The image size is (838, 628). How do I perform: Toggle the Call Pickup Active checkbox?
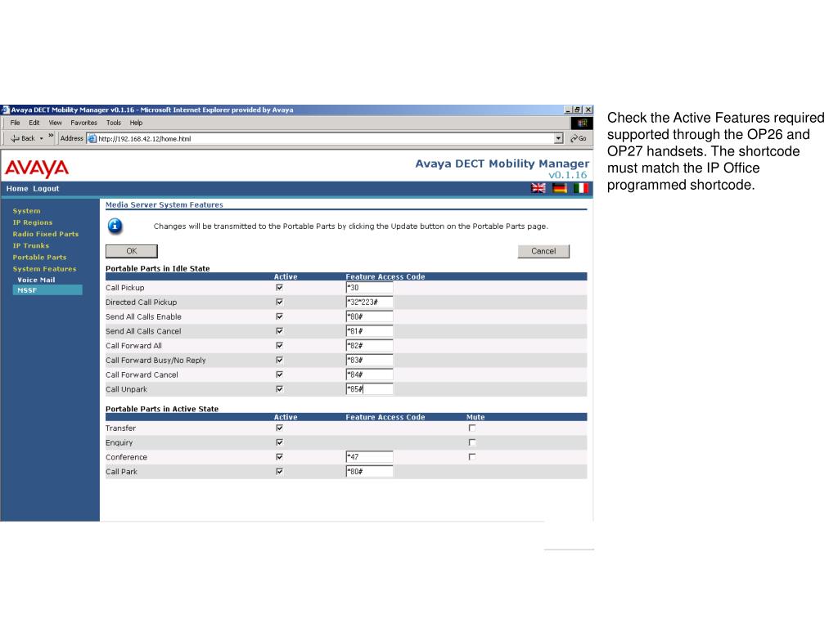coord(280,287)
